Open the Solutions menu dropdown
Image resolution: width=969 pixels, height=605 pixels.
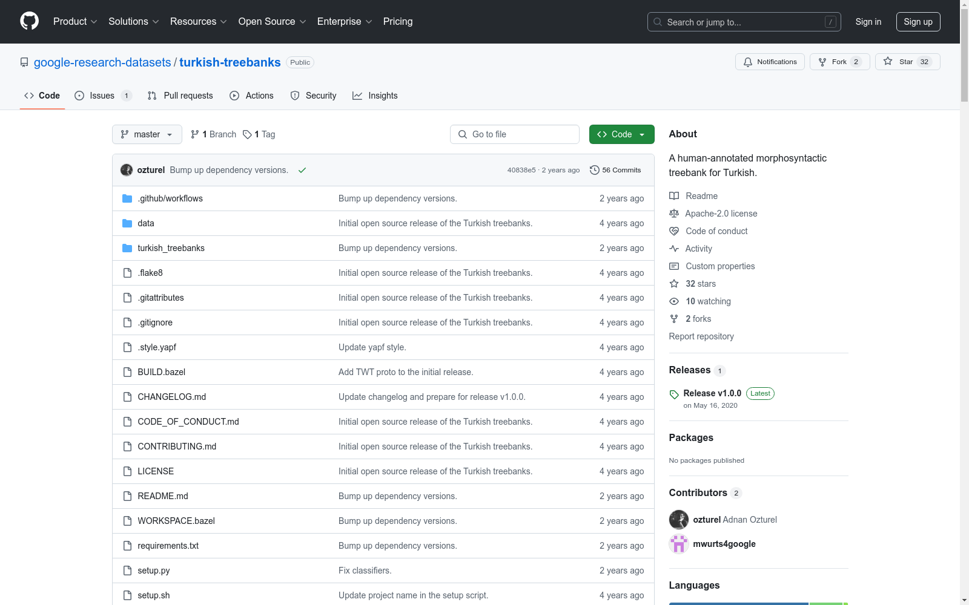(134, 22)
